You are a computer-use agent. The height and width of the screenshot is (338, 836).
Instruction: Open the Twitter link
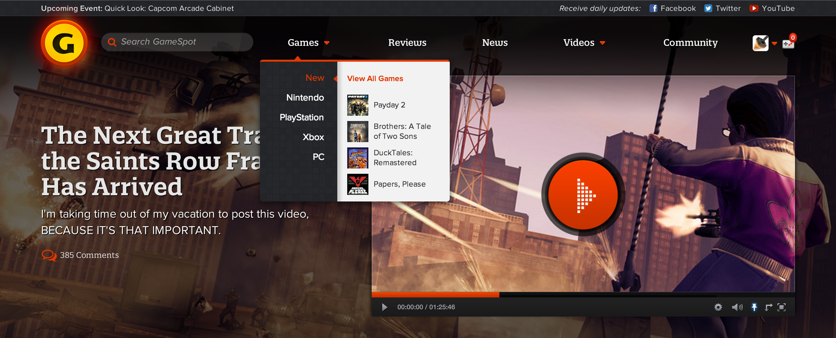(728, 8)
